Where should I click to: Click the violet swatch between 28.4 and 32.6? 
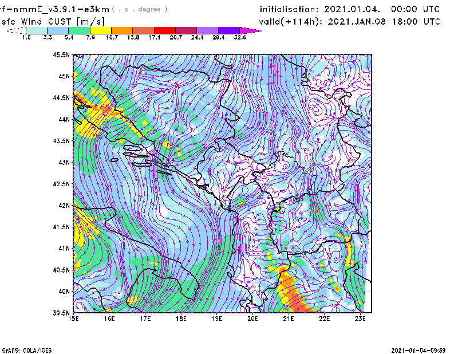pos(229,30)
